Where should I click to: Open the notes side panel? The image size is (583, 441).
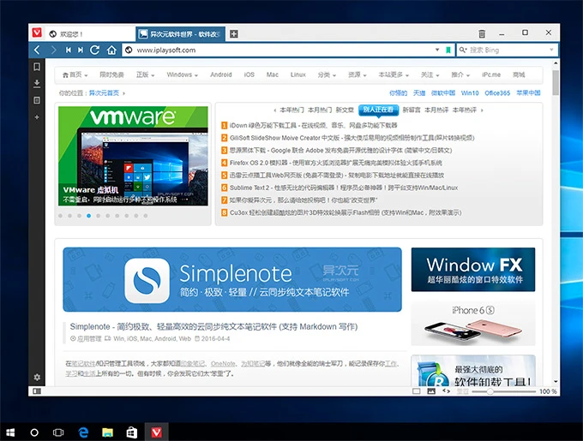37,100
